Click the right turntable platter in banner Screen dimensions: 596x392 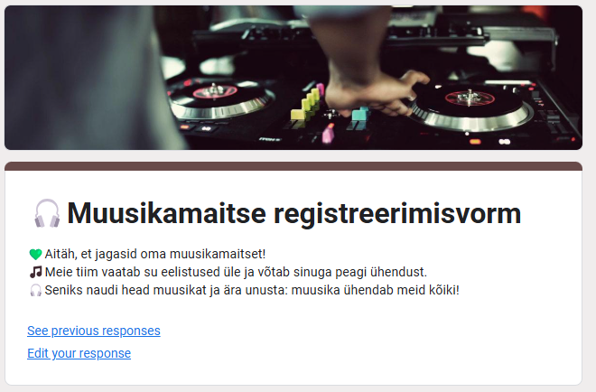pos(470,107)
